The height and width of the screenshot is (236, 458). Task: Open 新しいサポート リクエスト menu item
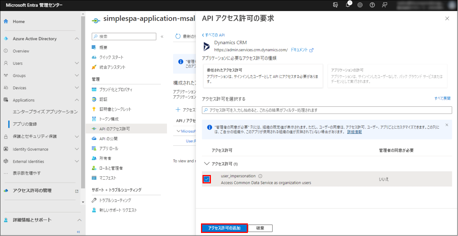118,210
